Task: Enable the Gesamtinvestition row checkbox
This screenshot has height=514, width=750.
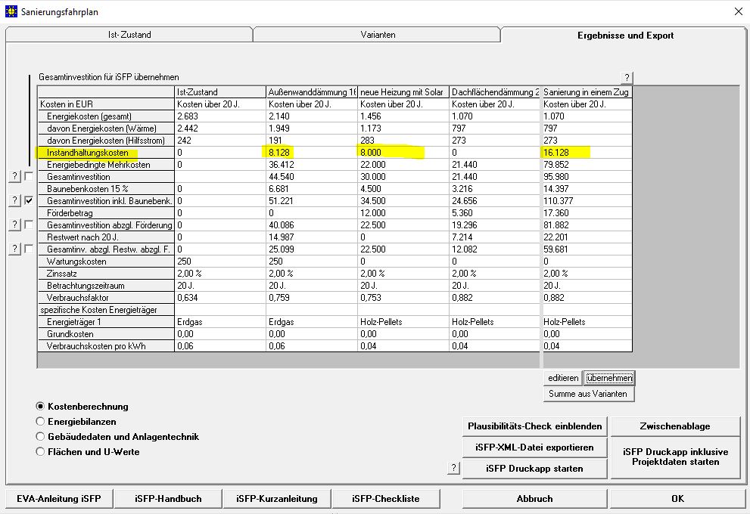Action: [x=29, y=176]
